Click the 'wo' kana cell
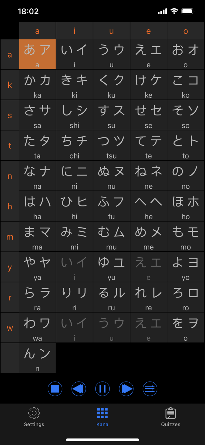This screenshot has height=445, width=205. click(x=185, y=327)
